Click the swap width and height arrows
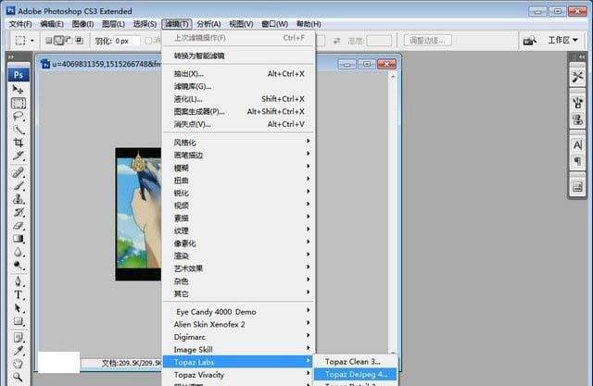 coord(337,41)
